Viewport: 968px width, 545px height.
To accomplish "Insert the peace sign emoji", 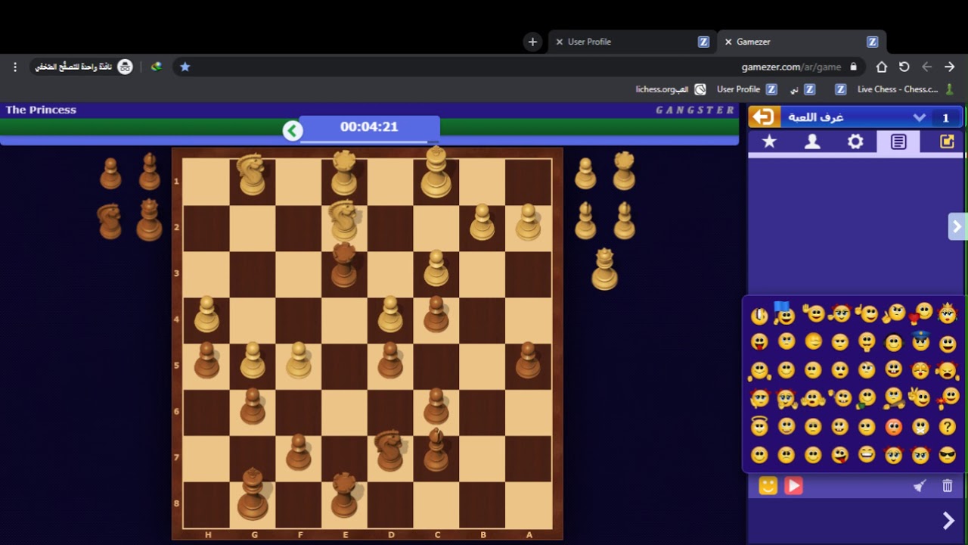I will click(x=920, y=397).
